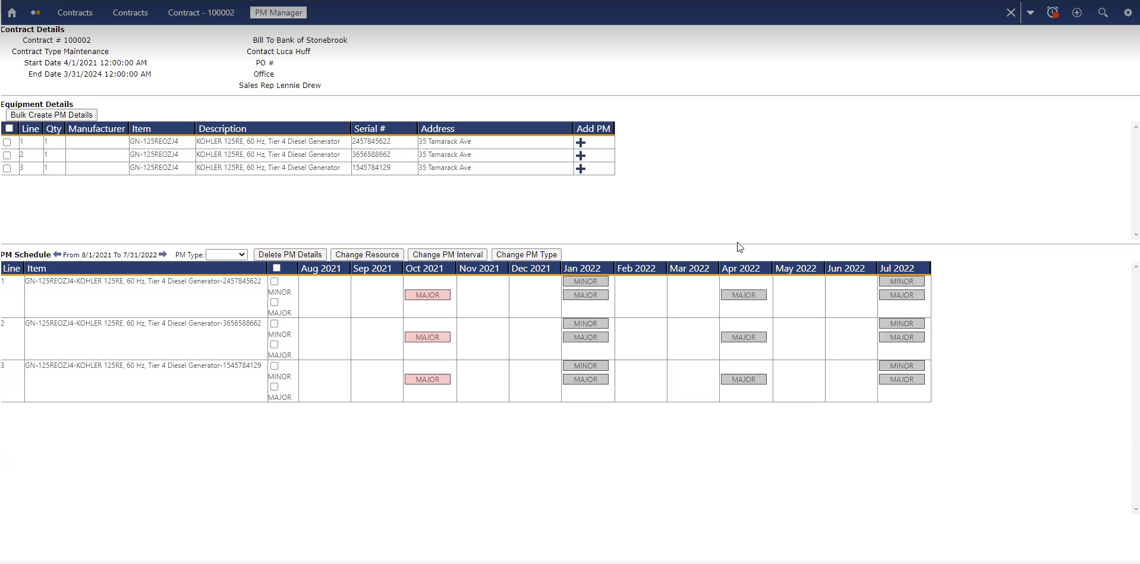The height and width of the screenshot is (564, 1140).
Task: Open search using the magnifier icon
Action: tap(1103, 12)
